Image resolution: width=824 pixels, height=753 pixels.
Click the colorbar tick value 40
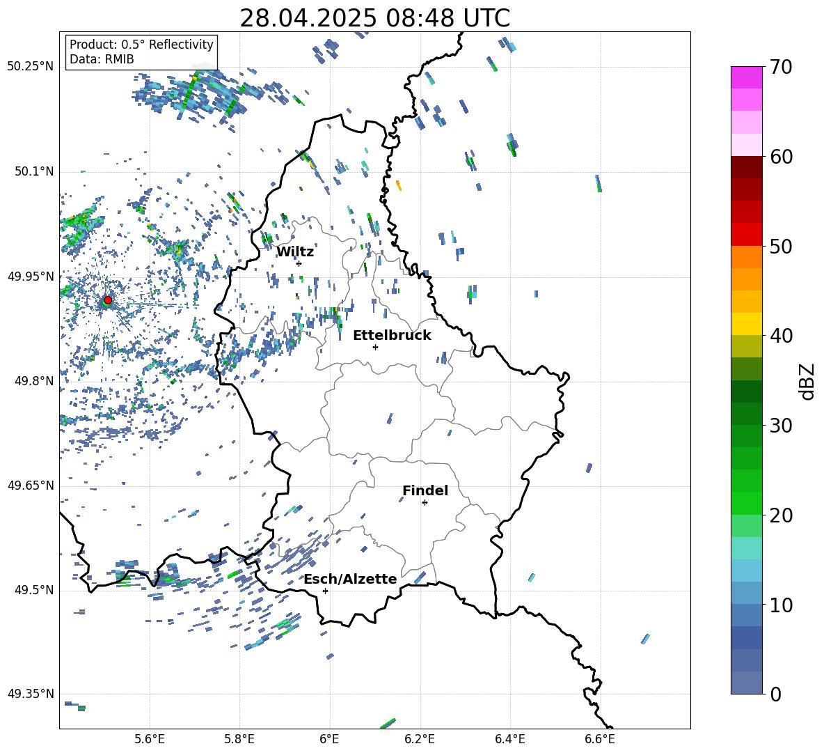point(781,336)
